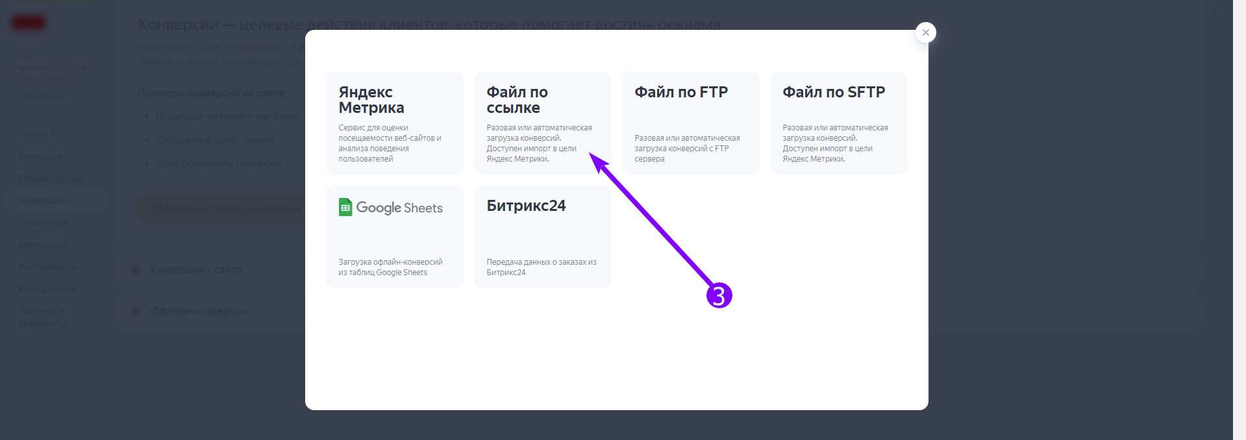
Task: Choose the Битрикс24 integration card
Action: click(x=543, y=236)
